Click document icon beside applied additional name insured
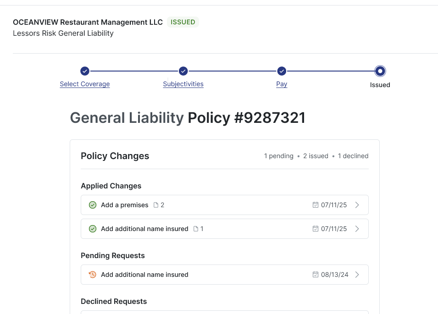438x314 pixels. click(196, 229)
